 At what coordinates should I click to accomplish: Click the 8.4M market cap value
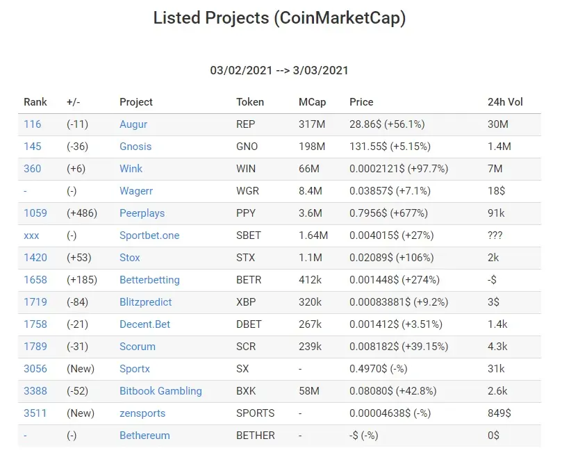(311, 191)
